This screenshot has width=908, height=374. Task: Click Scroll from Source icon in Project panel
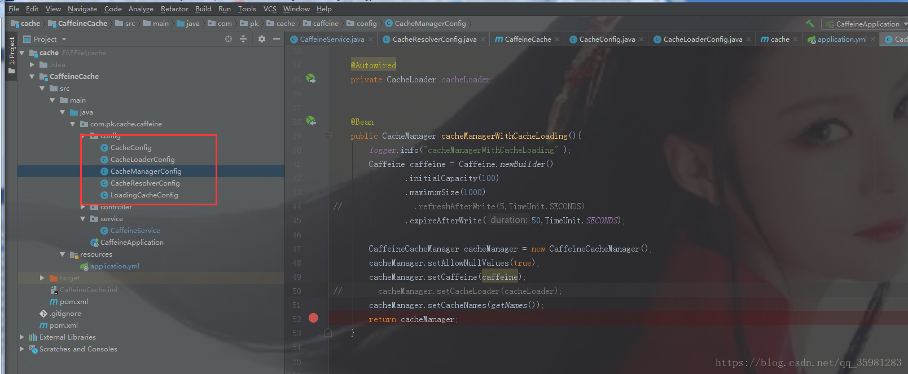coord(229,39)
